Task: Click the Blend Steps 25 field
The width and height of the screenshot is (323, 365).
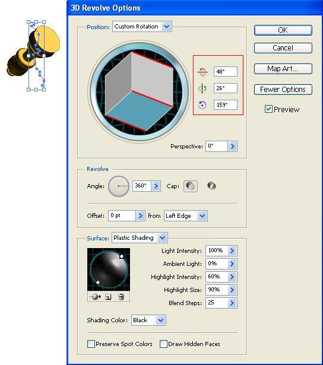Action: coord(217,303)
